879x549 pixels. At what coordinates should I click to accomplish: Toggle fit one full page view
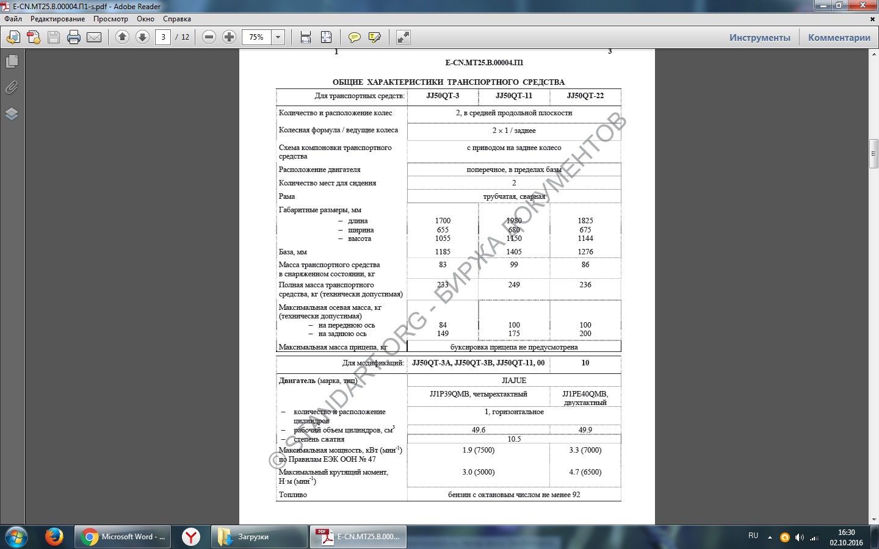(327, 37)
